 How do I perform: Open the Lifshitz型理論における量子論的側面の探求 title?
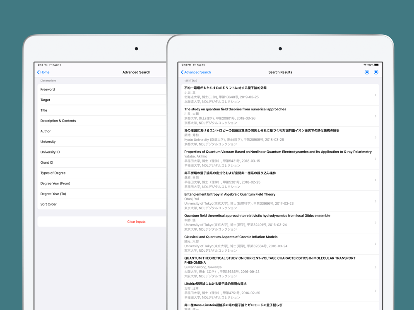coord(215,284)
